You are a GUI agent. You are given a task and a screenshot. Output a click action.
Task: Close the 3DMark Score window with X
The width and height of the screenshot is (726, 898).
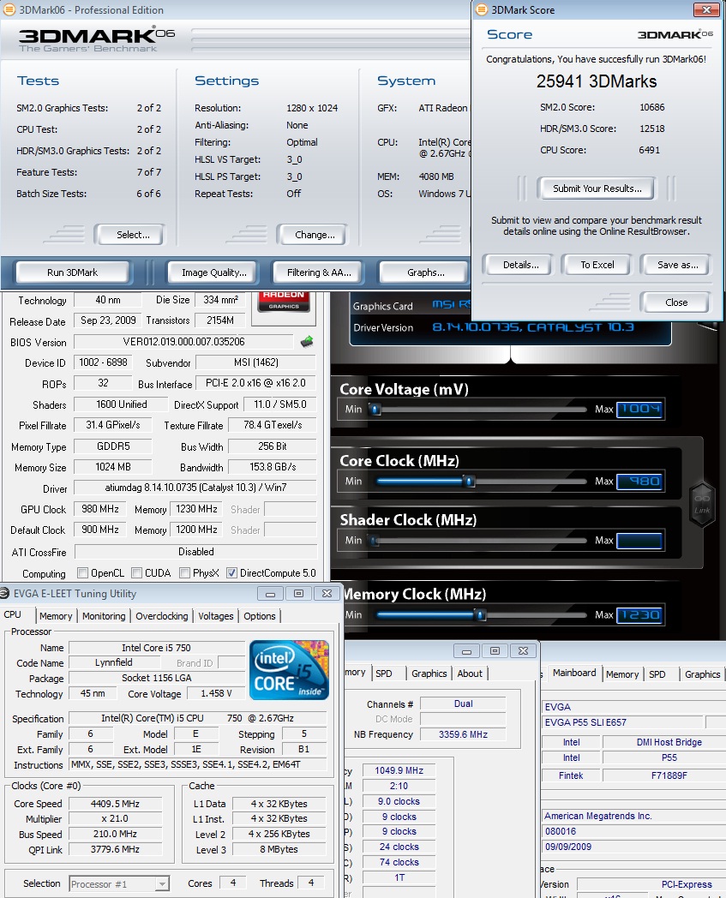coord(706,9)
